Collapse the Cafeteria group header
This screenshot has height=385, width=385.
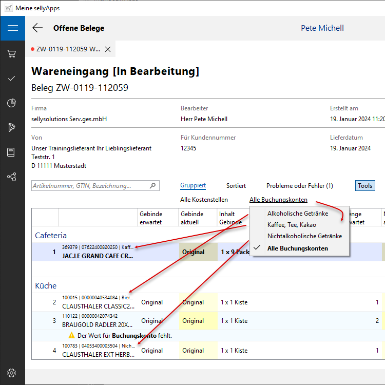(x=51, y=235)
